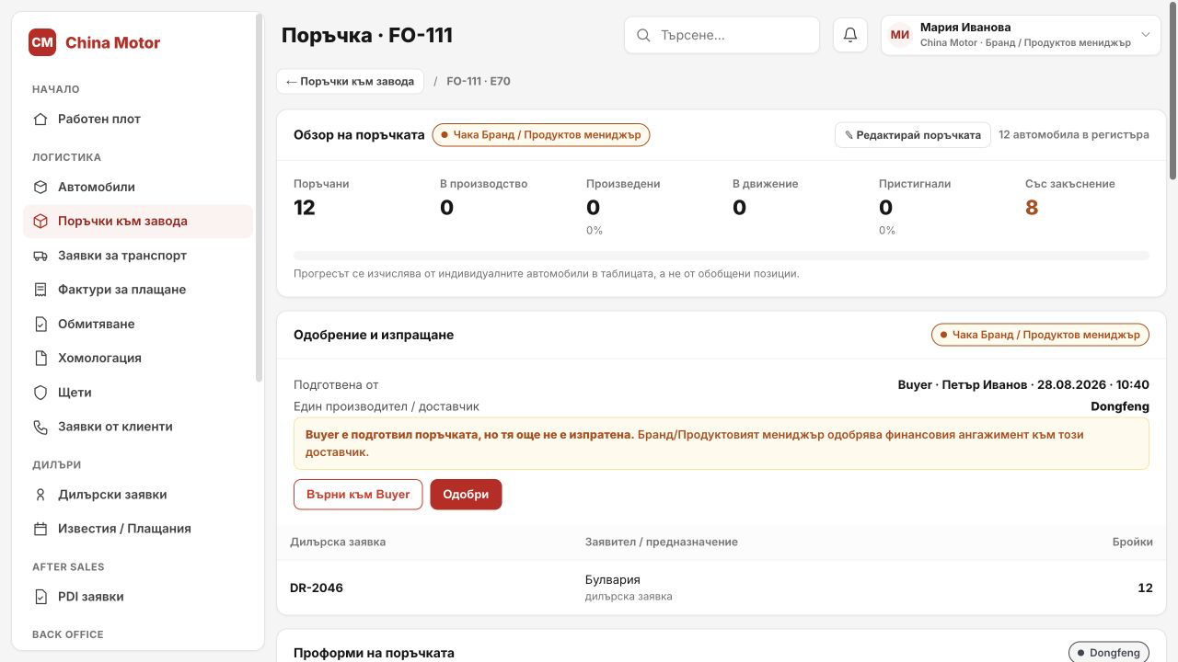The image size is (1178, 662).
Task: Expand the Мария Иванова profile dropdown chevron
Action: [x=1146, y=35]
